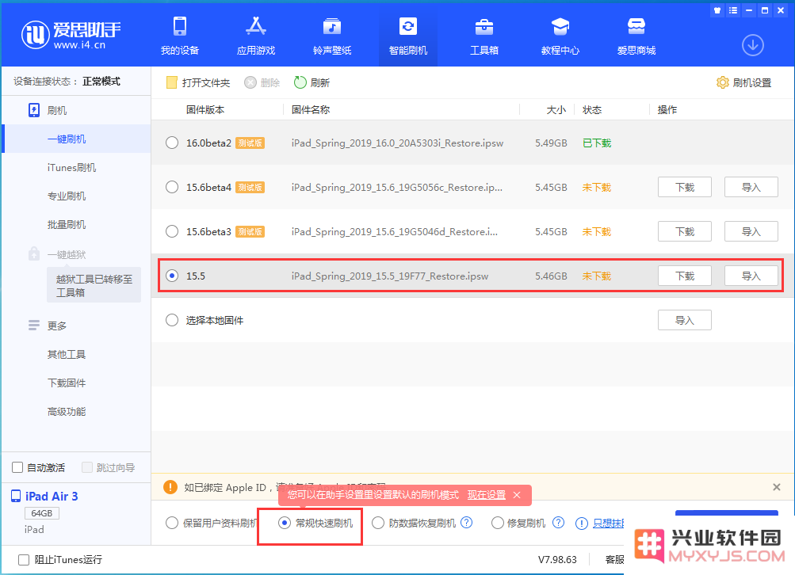Screen dimensions: 795x575
Task: Close the Apple ID warning bar
Action: pyautogui.click(x=776, y=487)
